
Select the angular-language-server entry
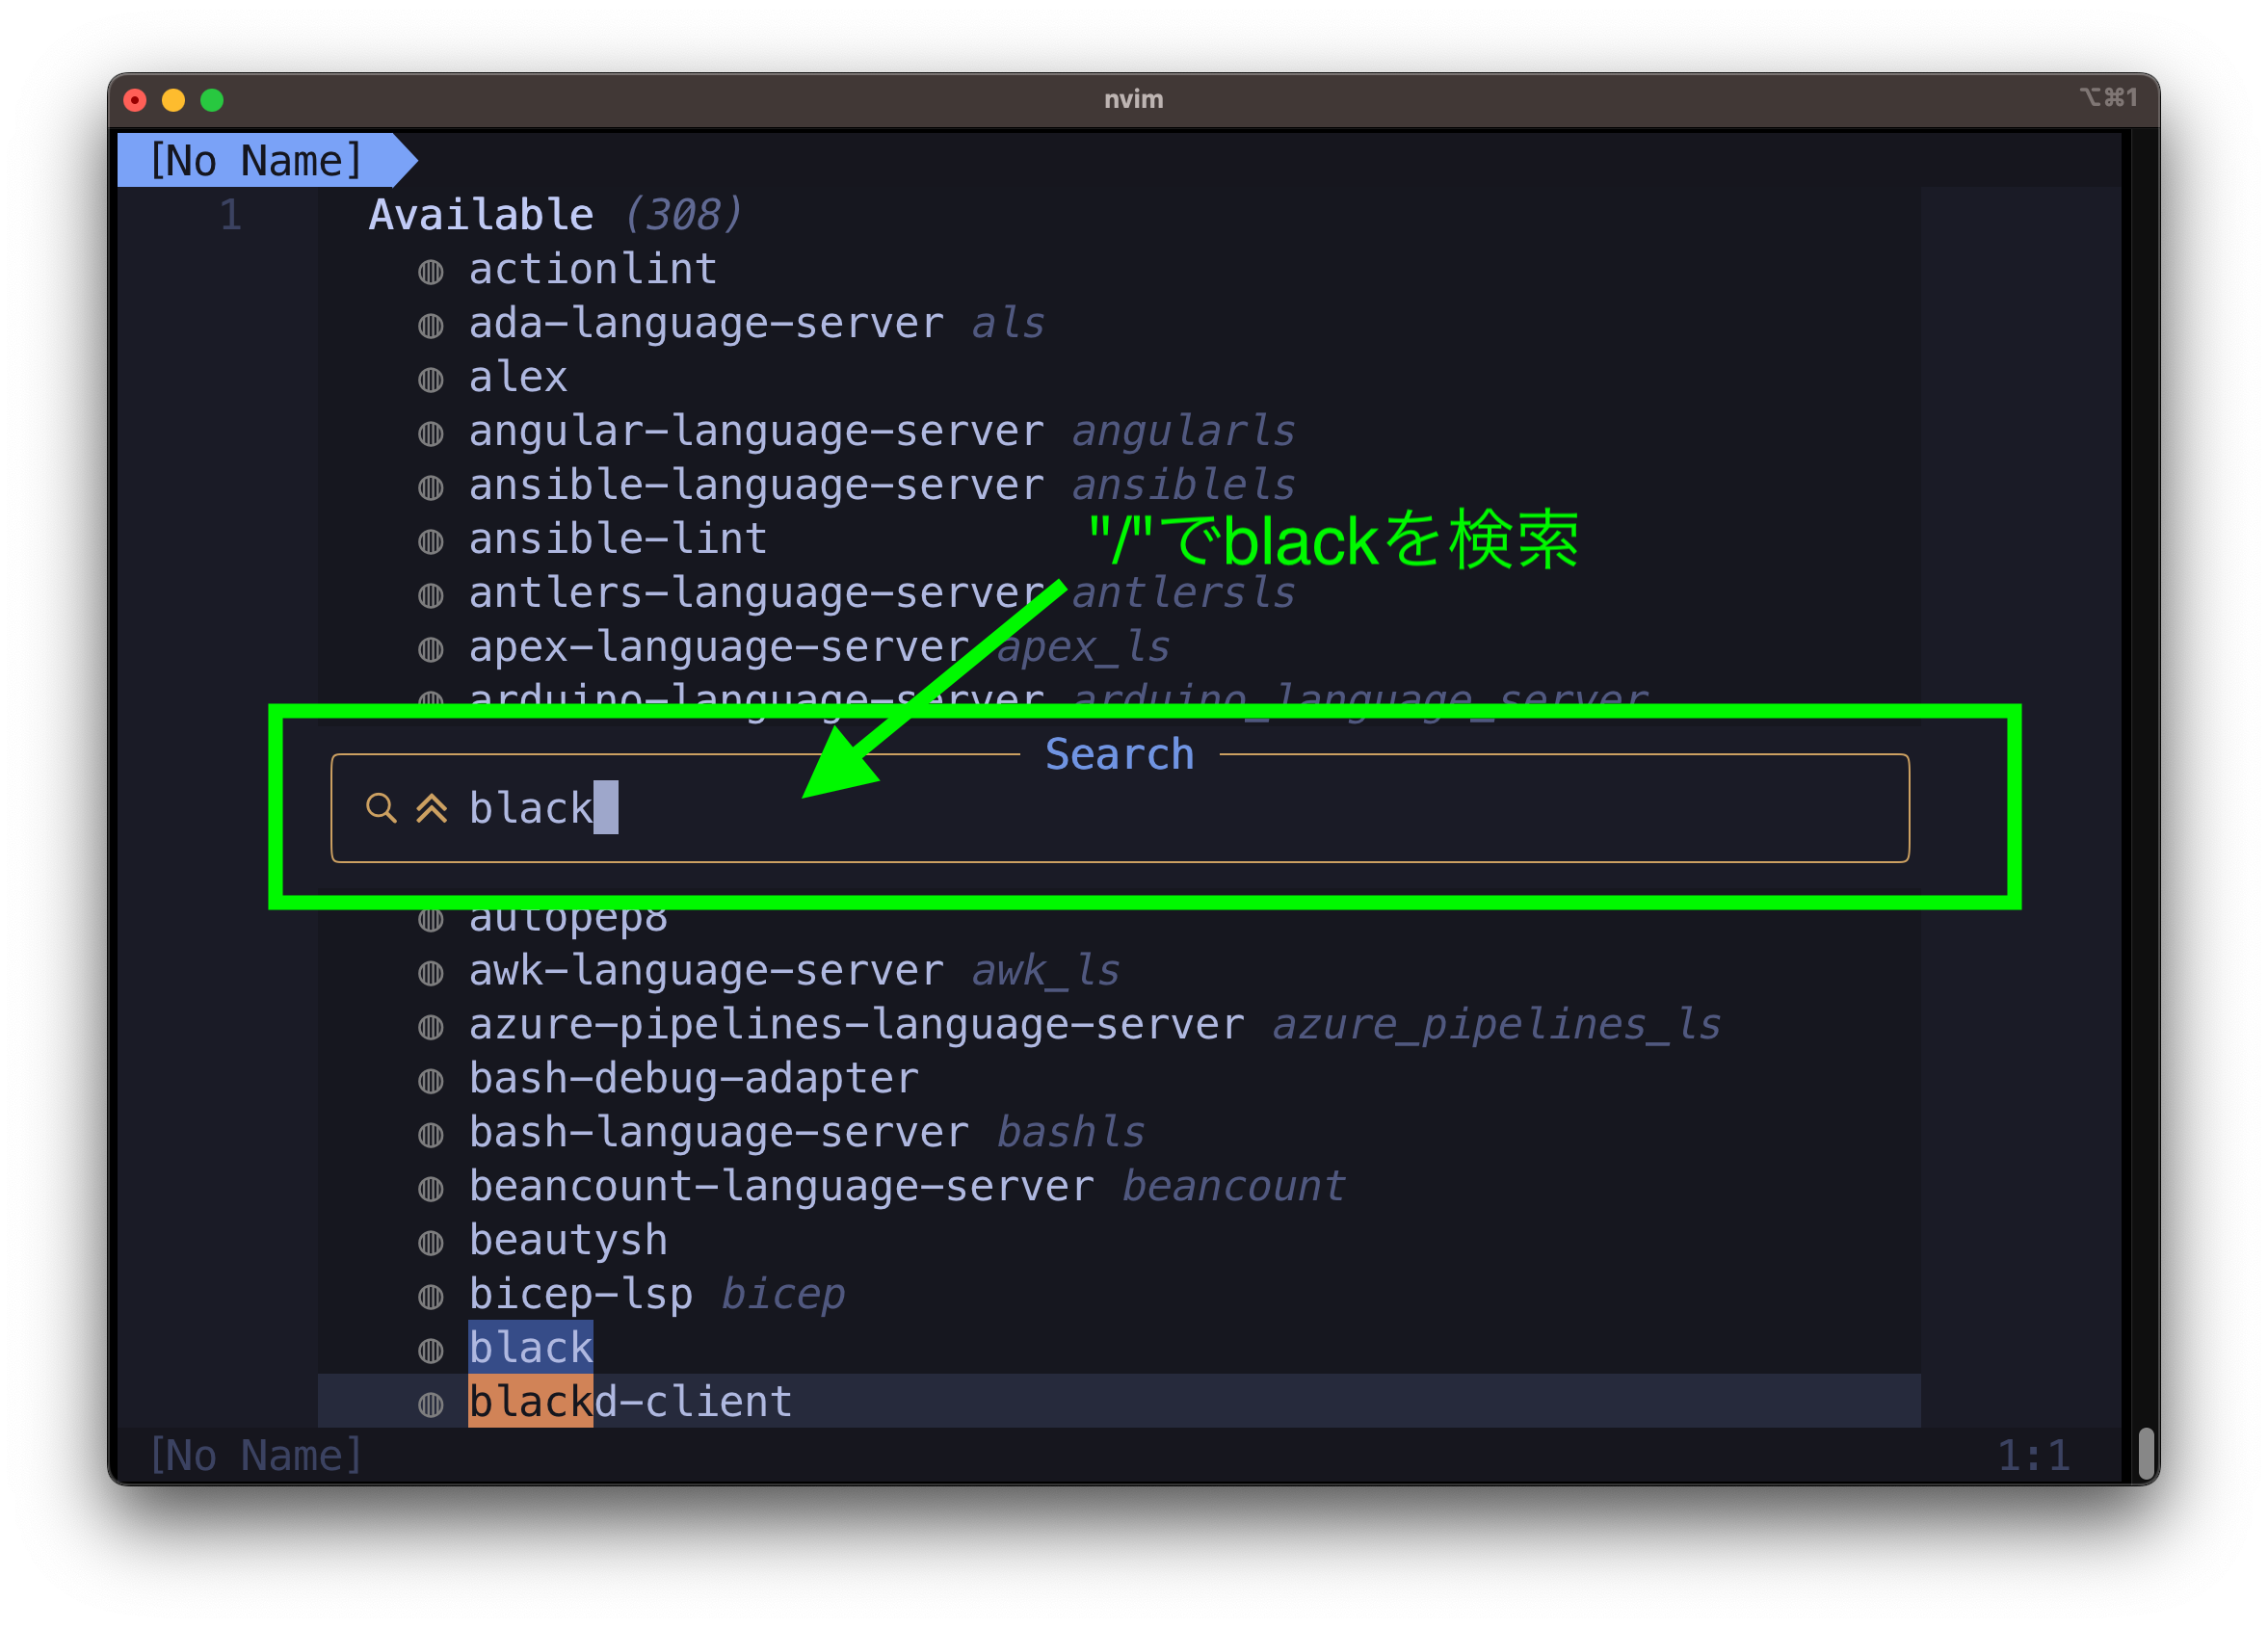pyautogui.click(x=756, y=431)
